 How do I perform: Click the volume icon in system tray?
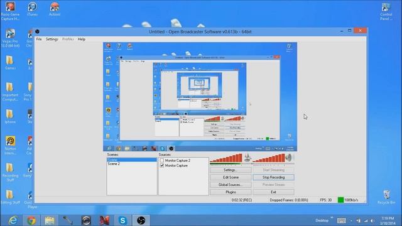372,220
